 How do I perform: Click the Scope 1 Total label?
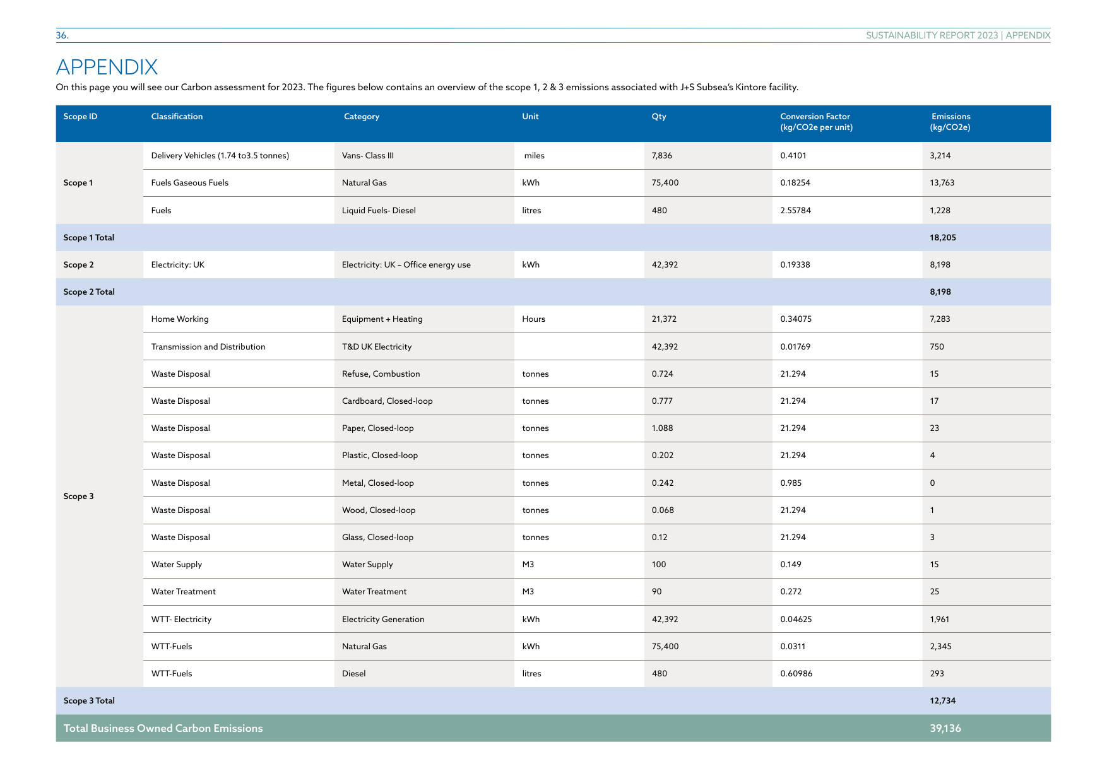[89, 238]
